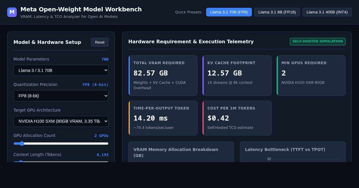Click the FP8 (8-bit) value label

[95, 85]
